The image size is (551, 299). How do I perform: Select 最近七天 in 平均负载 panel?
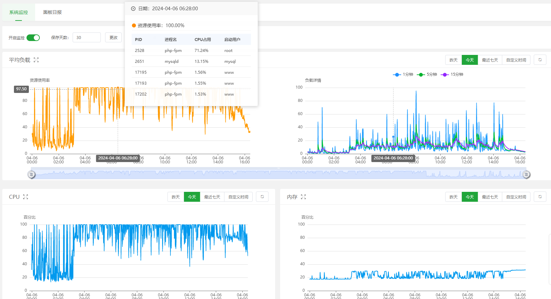point(490,60)
